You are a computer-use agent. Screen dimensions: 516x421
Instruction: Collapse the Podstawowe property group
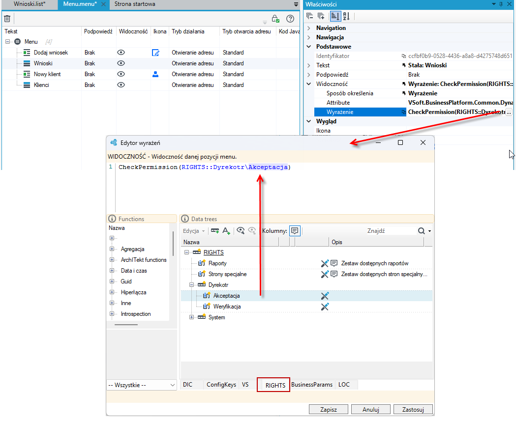point(309,47)
